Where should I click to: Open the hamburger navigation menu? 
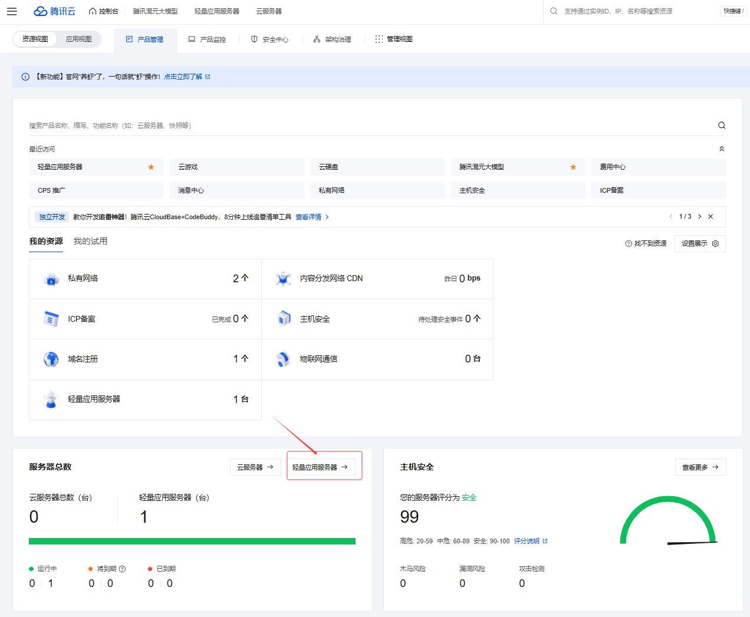click(12, 11)
